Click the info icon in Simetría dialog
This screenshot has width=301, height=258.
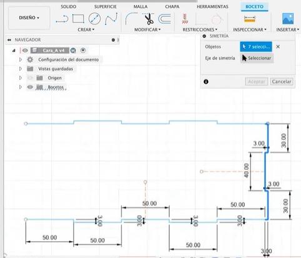tap(206, 82)
